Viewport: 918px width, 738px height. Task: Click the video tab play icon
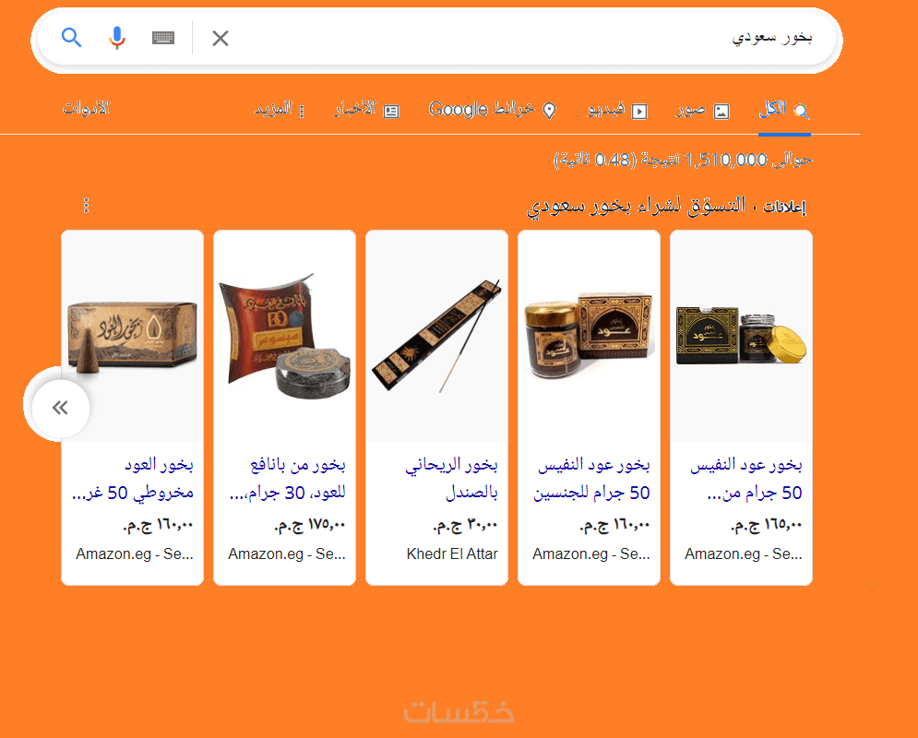[x=639, y=112]
